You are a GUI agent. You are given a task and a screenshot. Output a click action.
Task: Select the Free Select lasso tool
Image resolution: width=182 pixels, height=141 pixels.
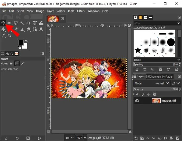click(16, 23)
